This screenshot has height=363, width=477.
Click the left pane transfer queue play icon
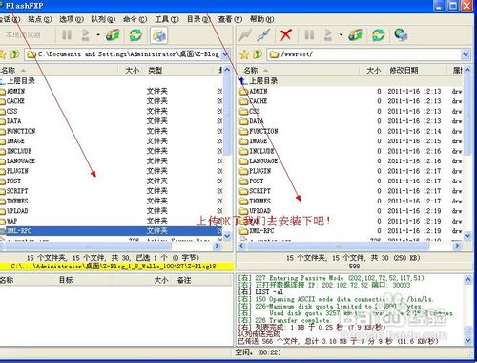pyautogui.click(x=85, y=34)
